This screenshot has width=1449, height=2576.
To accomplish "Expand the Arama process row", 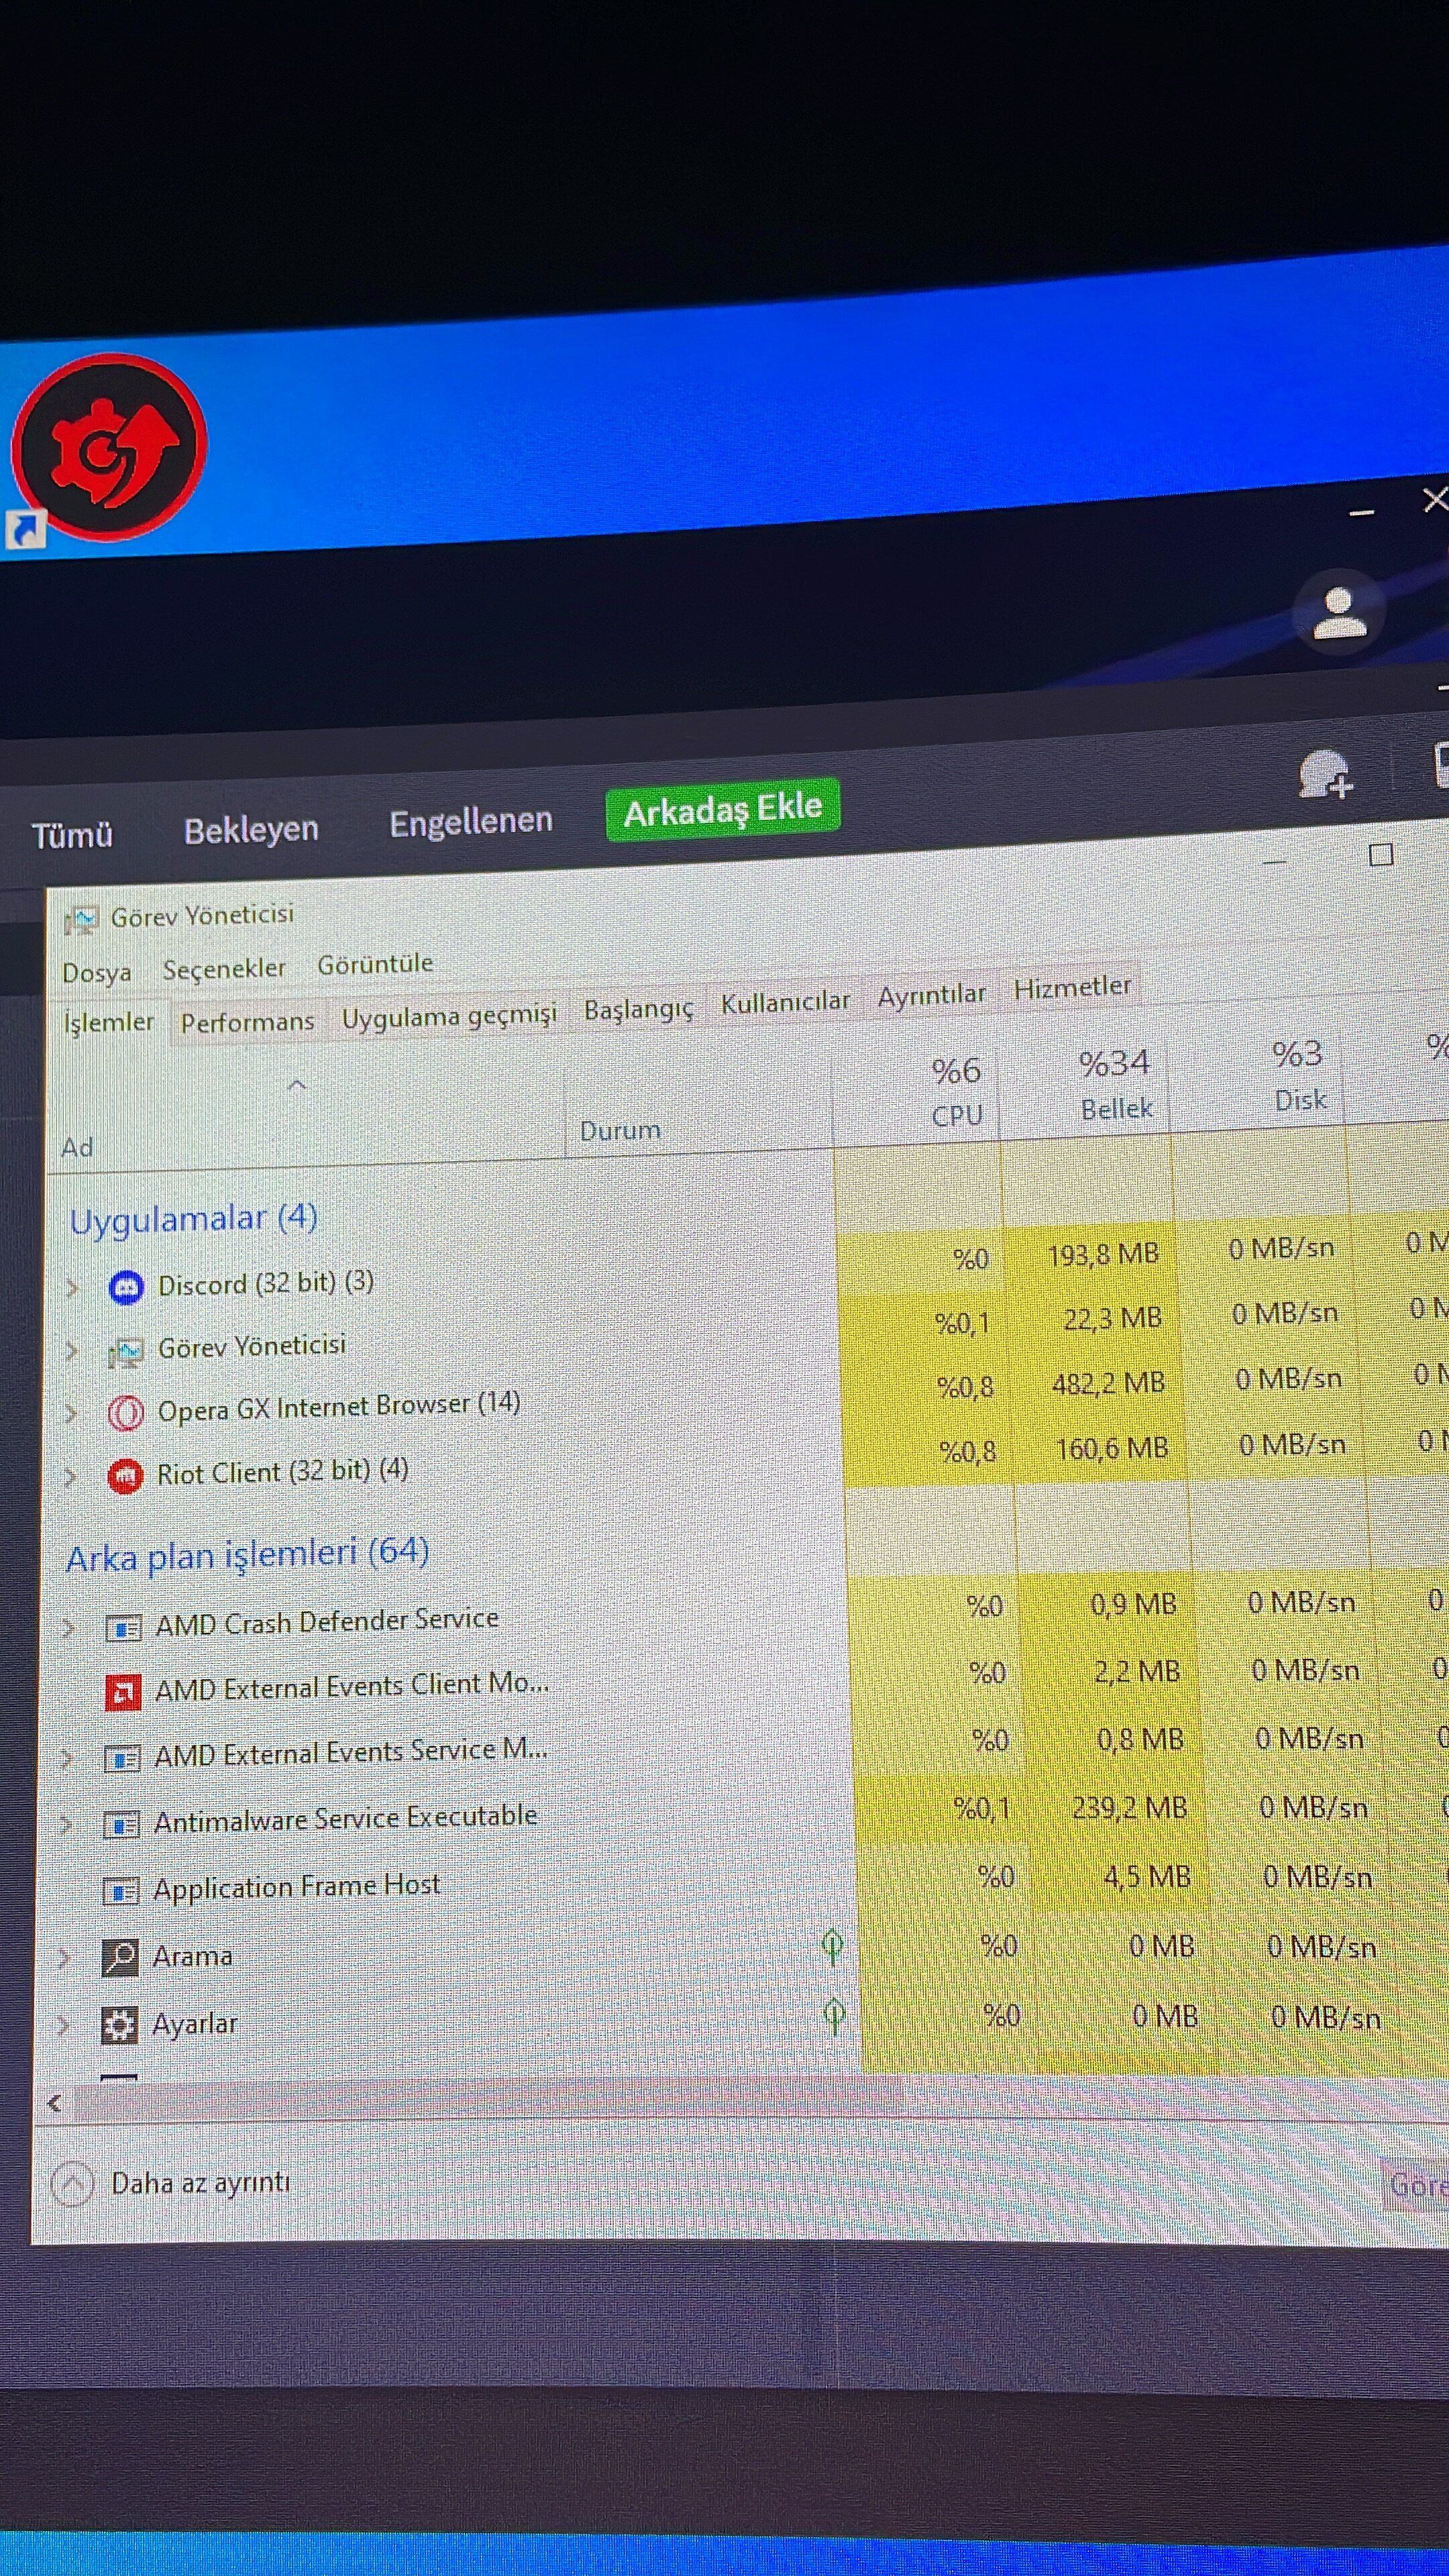I will pos(64,1958).
